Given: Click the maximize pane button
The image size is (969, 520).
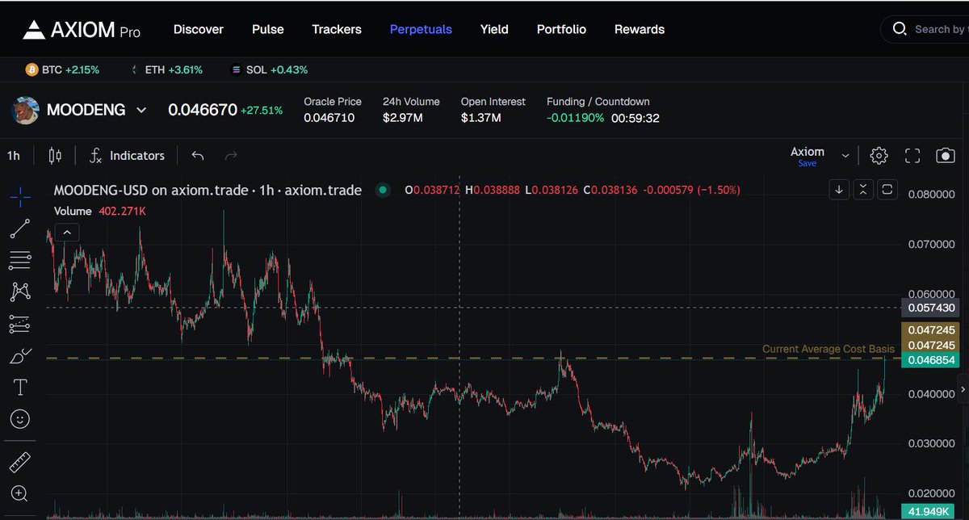Looking at the screenshot, I should (887, 189).
